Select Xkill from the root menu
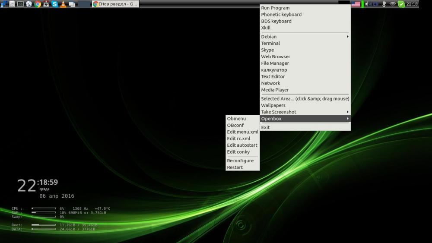 click(305, 28)
